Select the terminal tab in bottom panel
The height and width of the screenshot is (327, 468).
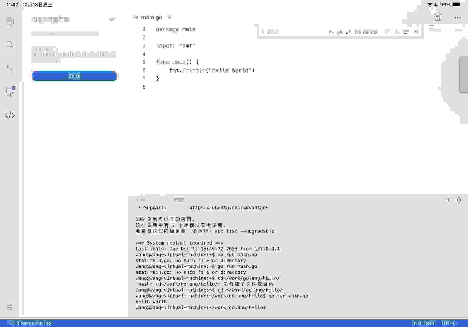tap(179, 200)
